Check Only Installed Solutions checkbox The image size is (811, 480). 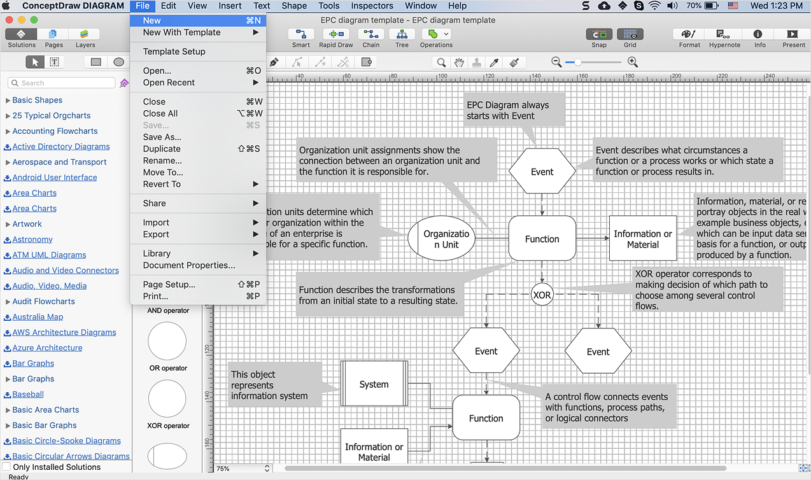6,467
